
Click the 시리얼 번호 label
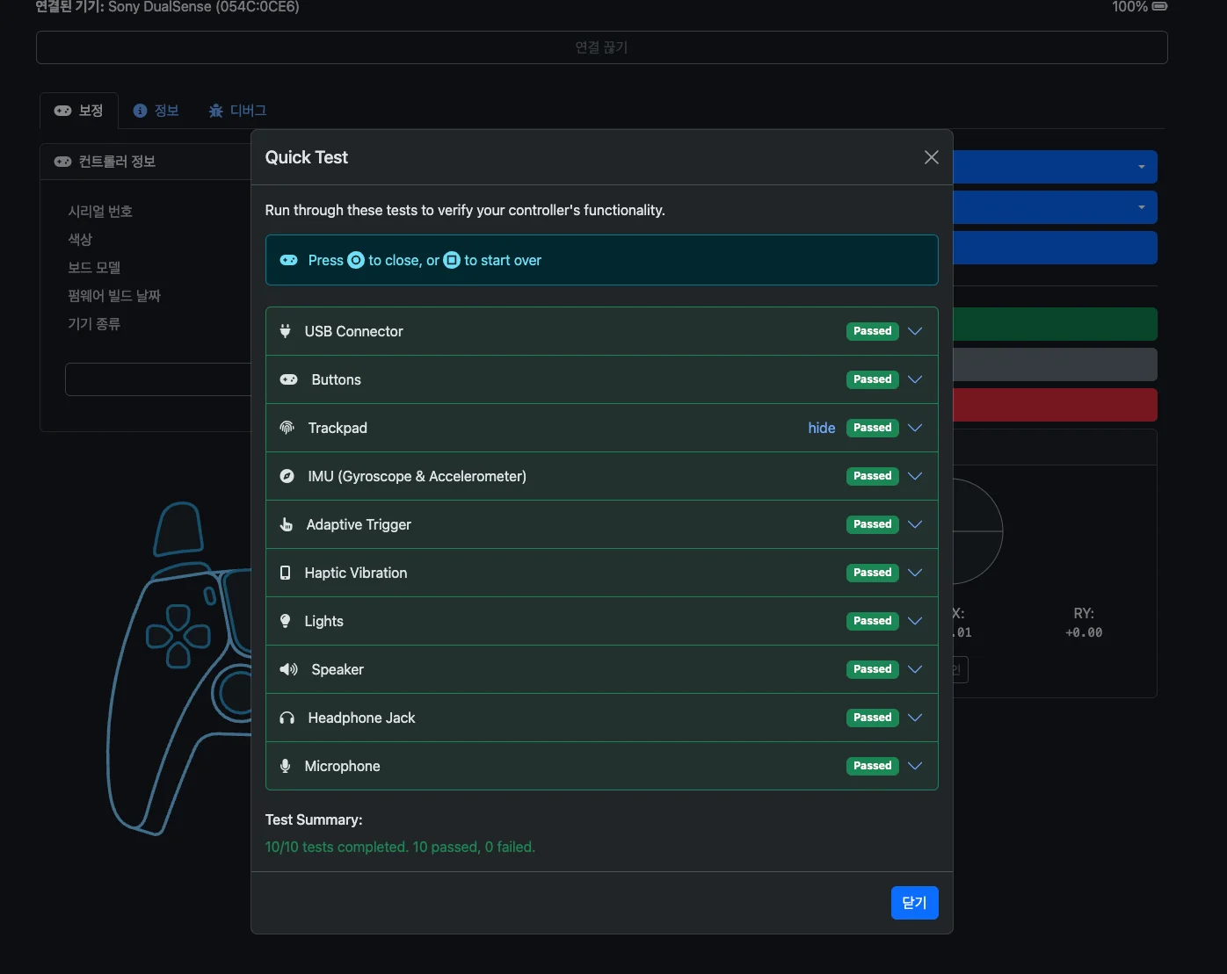(100, 212)
